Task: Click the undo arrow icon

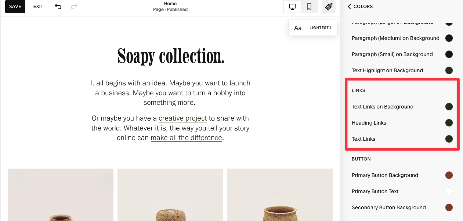Action: [x=58, y=6]
